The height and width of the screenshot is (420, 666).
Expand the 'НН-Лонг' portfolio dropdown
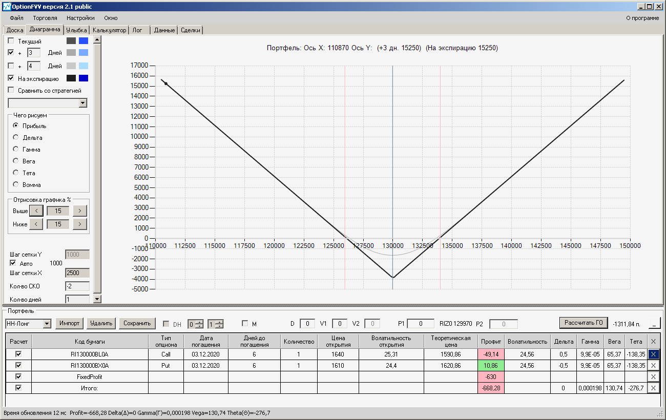(47, 323)
